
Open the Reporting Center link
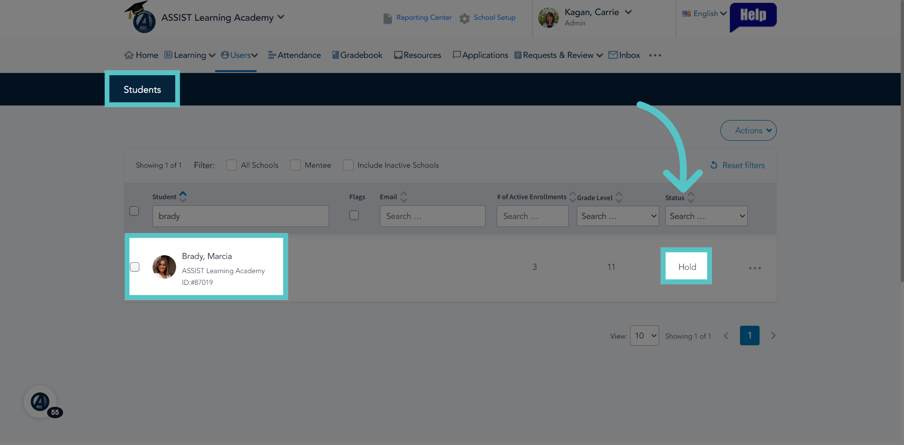(424, 17)
